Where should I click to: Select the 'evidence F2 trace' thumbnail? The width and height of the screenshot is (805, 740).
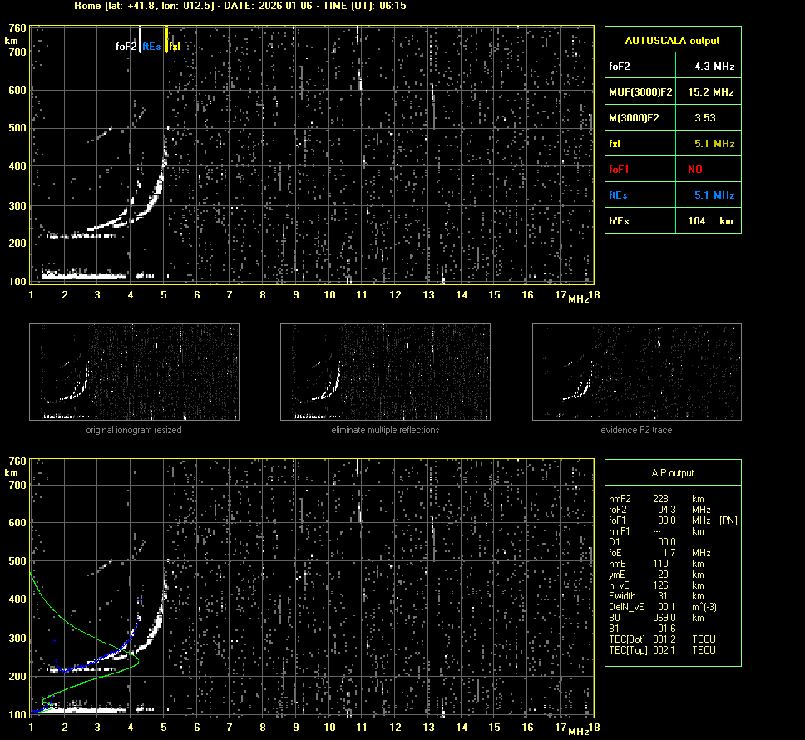636,372
